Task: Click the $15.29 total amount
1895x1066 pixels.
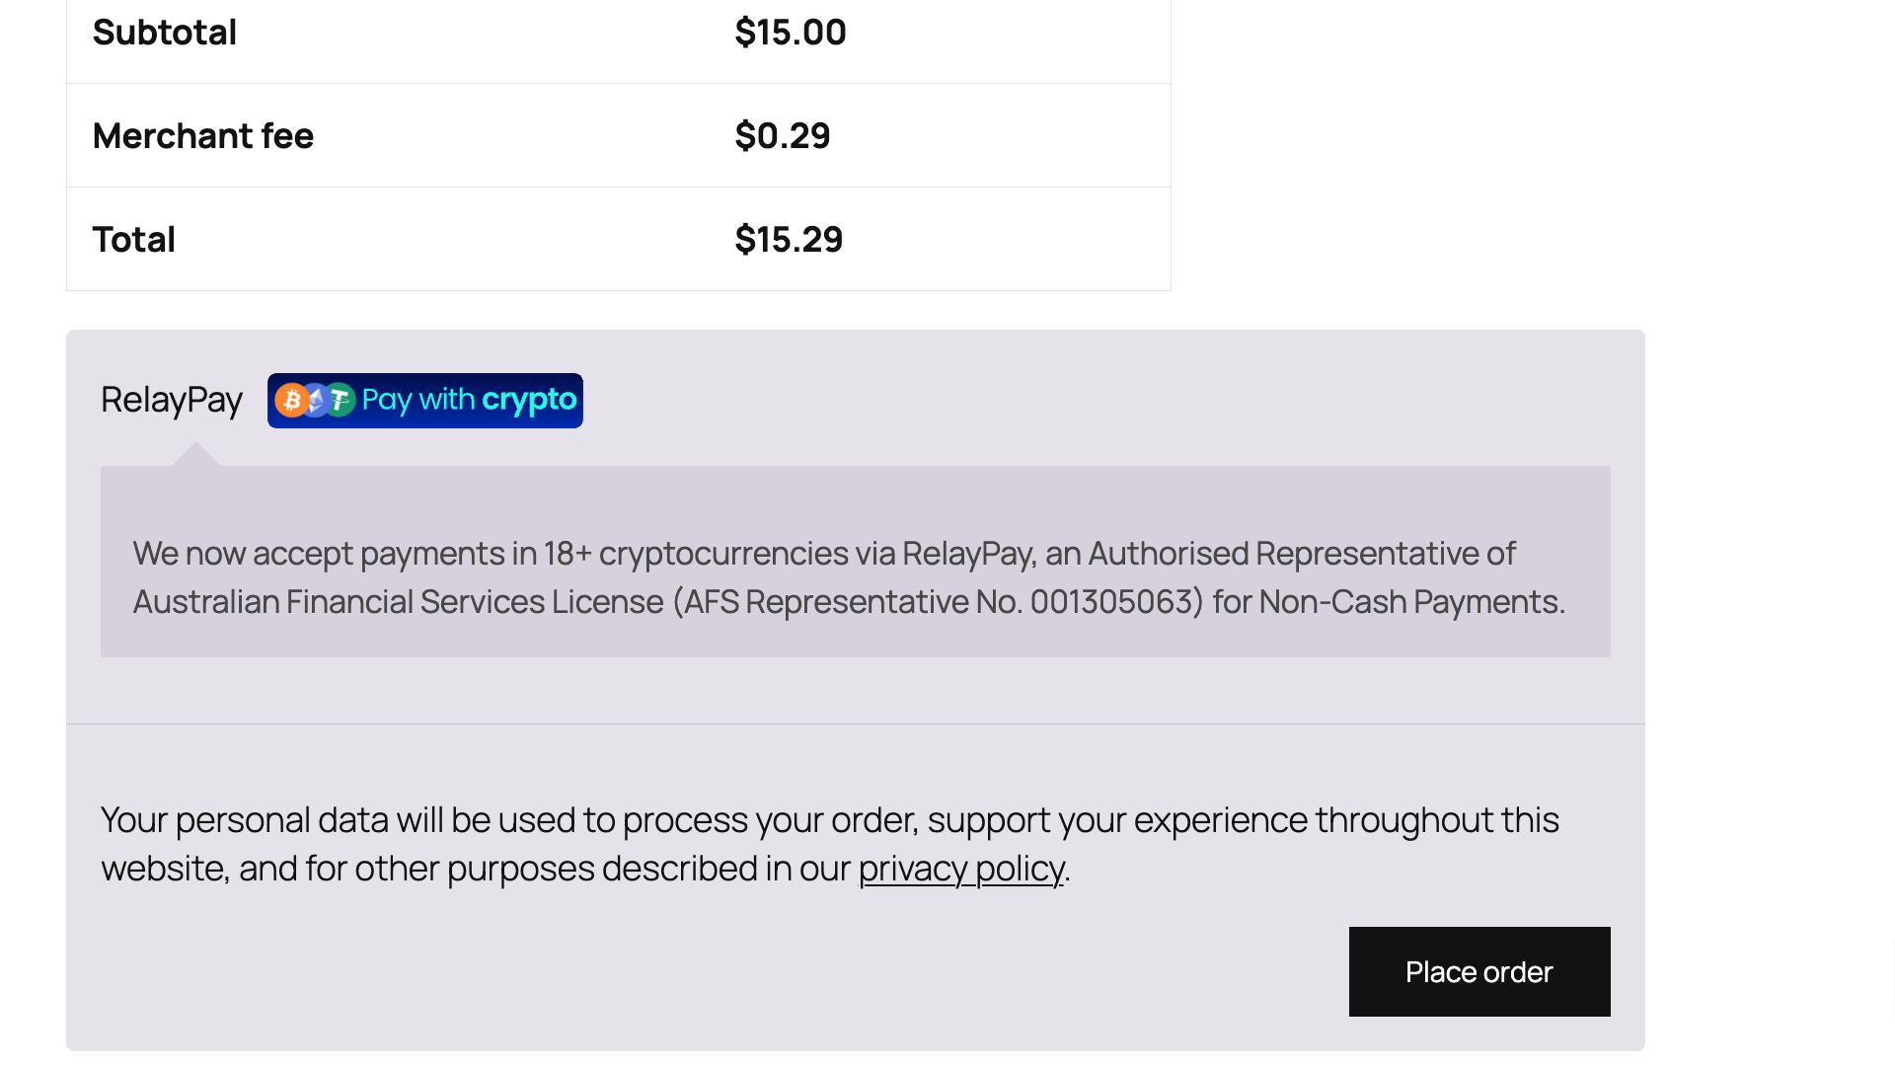Action: coord(789,240)
